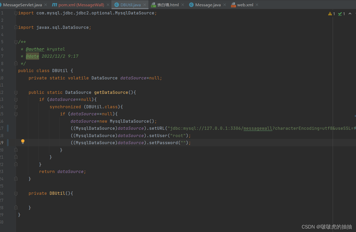Collapse the getDataSource() method fold marker
This screenshot has width=356, height=232.
pyautogui.click(x=16, y=92)
